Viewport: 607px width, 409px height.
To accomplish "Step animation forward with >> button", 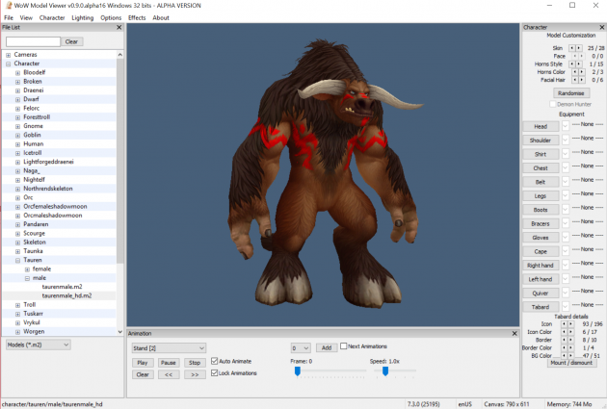I will point(195,374).
